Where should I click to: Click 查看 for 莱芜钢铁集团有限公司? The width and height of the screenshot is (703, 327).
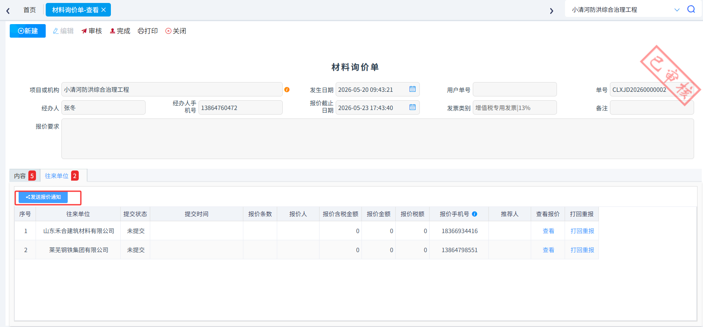tap(548, 250)
